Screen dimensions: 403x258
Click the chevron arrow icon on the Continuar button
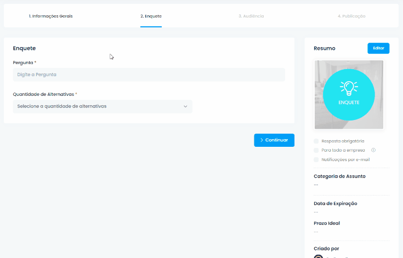tap(262, 140)
